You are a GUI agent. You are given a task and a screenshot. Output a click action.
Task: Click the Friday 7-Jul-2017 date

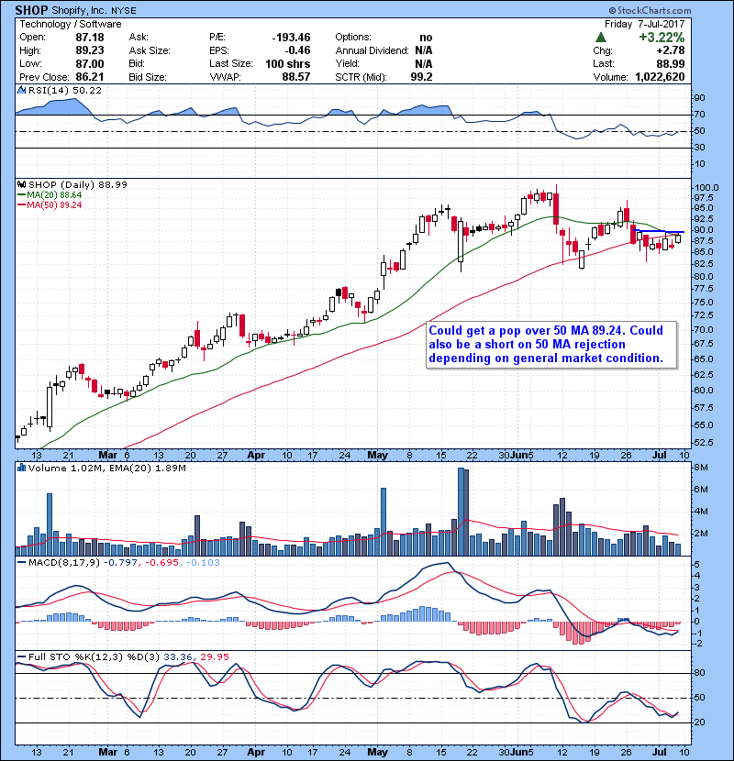click(645, 24)
